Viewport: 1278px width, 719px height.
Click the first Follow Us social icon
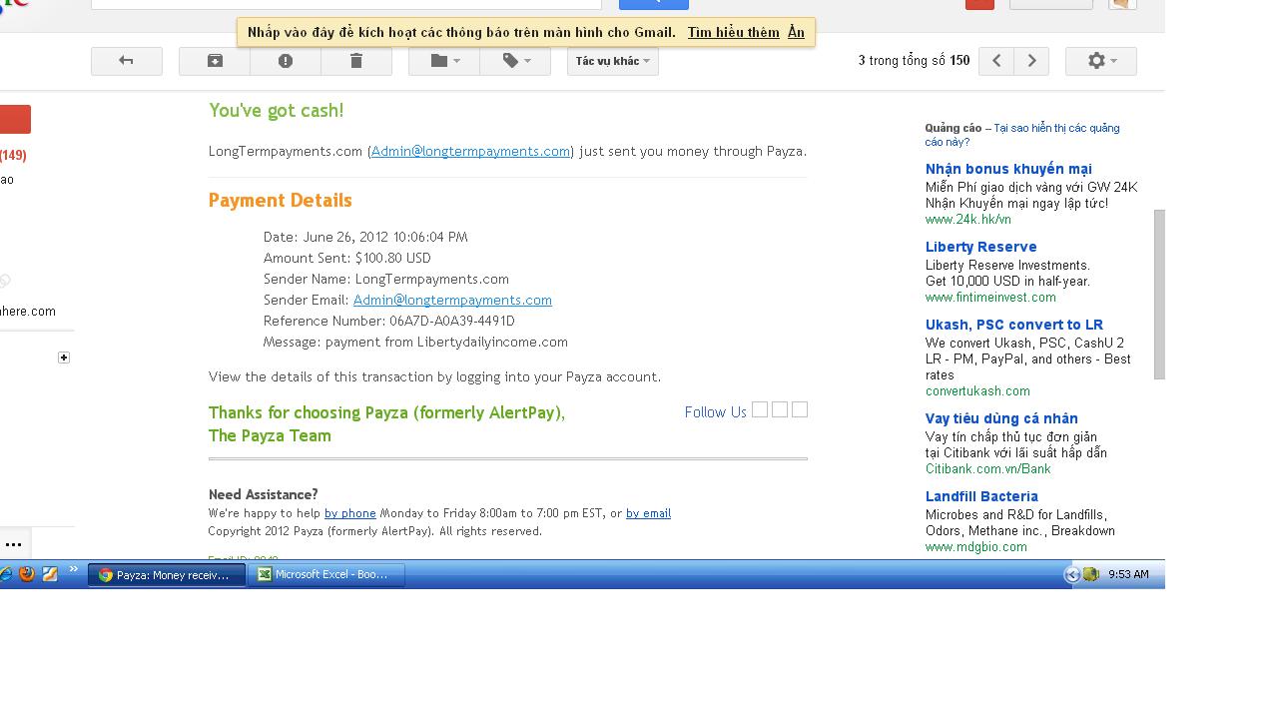tap(760, 409)
